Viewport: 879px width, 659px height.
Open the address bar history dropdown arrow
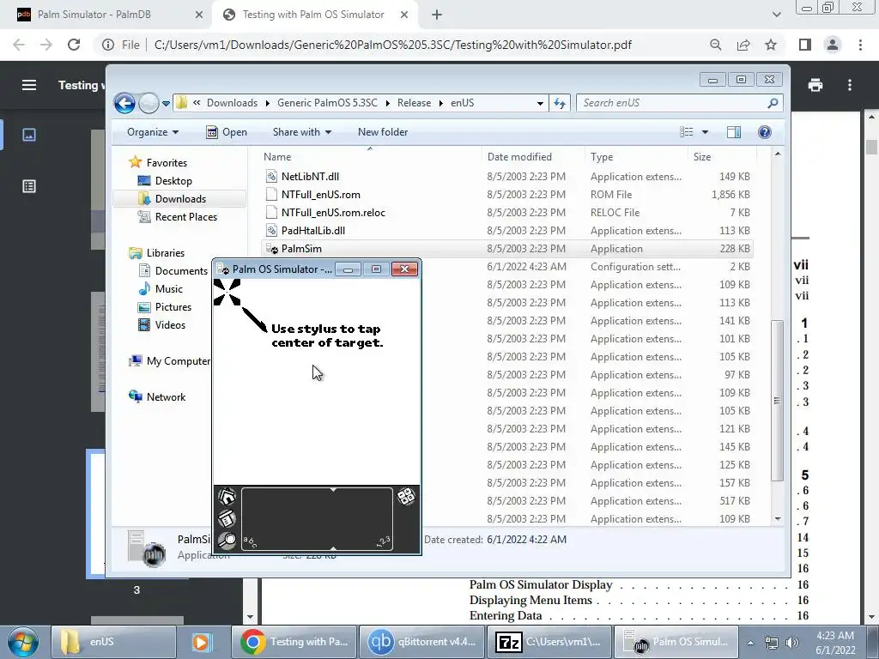point(540,103)
